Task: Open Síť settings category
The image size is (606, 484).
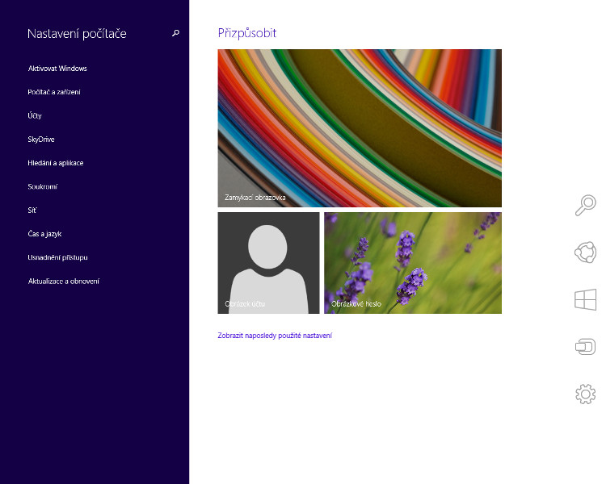Action: 32,211
